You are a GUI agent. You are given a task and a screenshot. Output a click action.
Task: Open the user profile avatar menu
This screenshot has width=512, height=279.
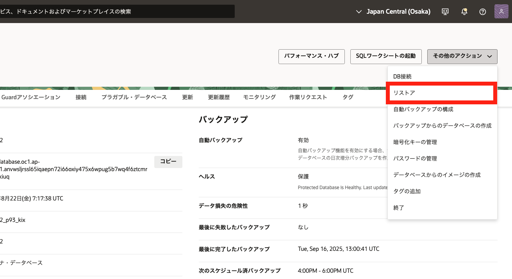pyautogui.click(x=501, y=11)
